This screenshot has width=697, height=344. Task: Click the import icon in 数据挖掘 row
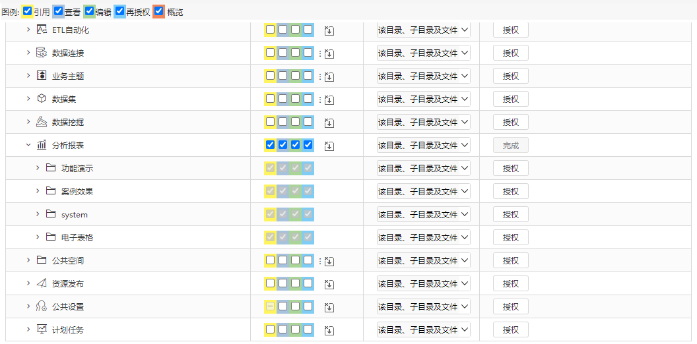click(329, 123)
